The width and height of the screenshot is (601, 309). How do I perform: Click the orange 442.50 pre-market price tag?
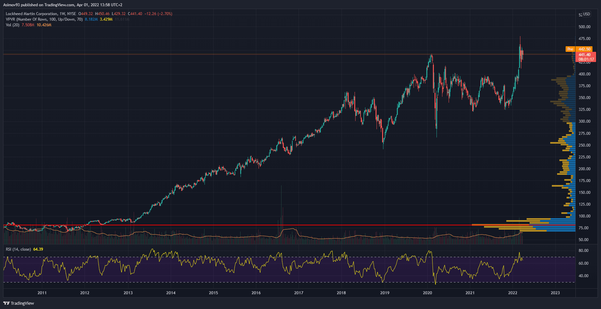(584, 49)
